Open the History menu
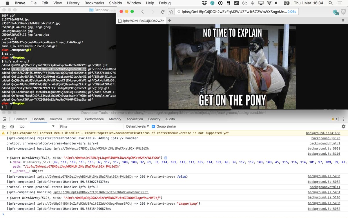This screenshot has height=218, width=348. 73,3
